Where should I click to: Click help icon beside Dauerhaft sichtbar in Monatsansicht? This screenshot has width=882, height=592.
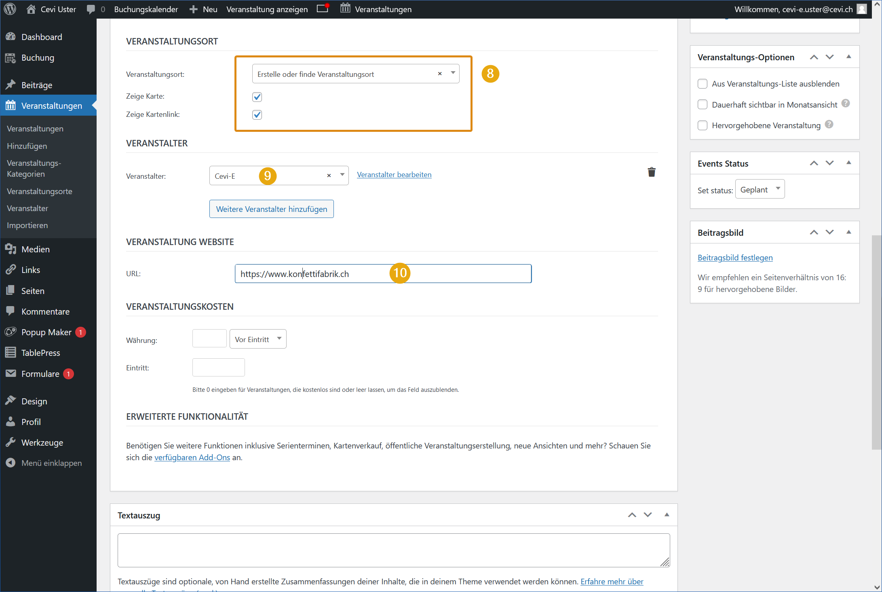(x=846, y=104)
